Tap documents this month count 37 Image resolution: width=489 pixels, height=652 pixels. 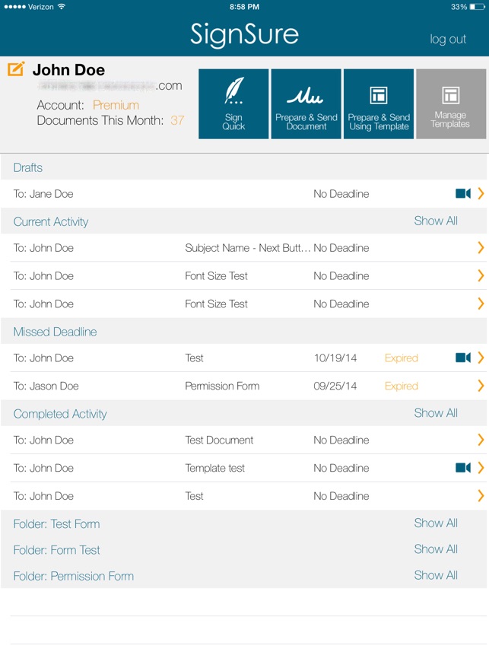pyautogui.click(x=177, y=121)
